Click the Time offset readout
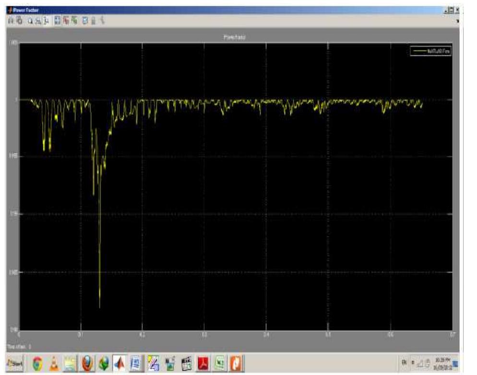This screenshot has height=375, width=477. pos(19,347)
